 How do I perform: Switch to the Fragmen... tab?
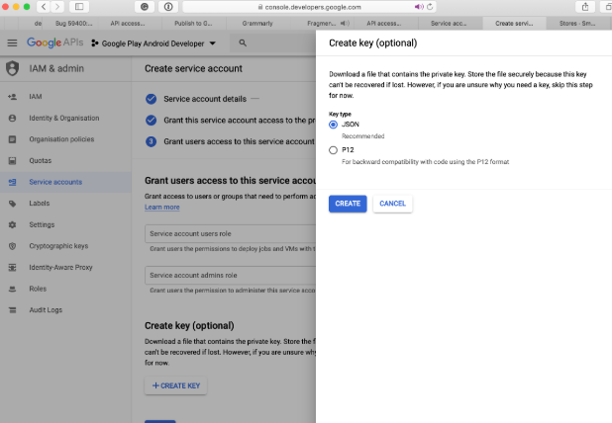tap(321, 24)
